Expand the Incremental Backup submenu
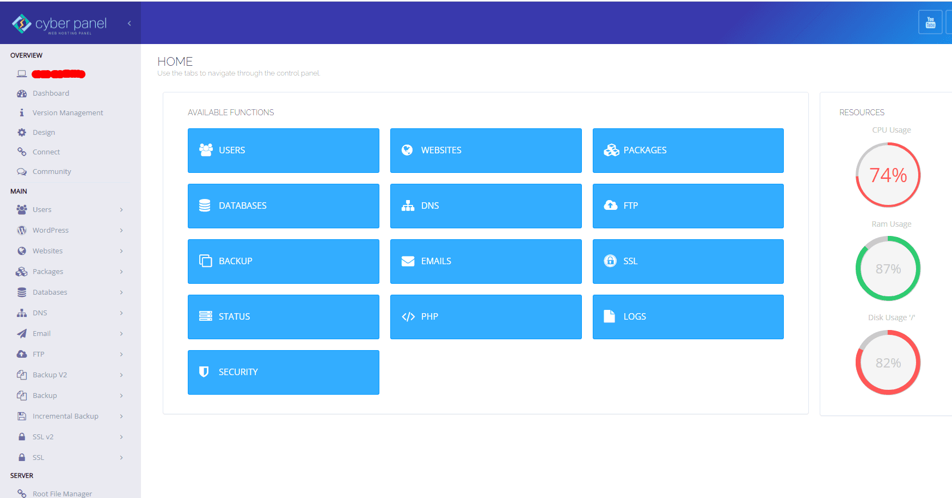The width and height of the screenshot is (952, 498). pyautogui.click(x=121, y=416)
